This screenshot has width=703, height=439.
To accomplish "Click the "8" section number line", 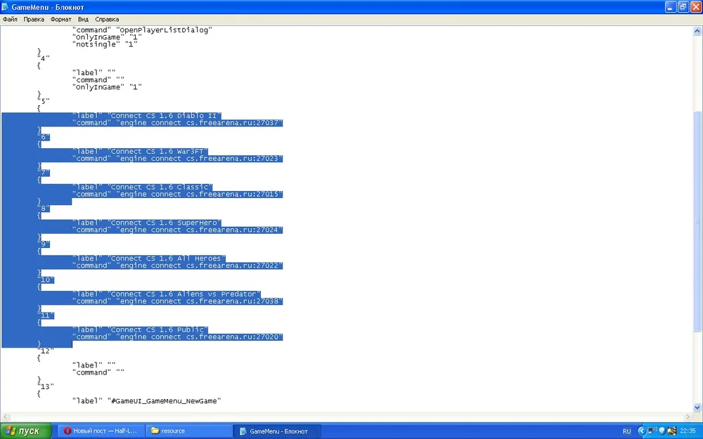I will pos(44,209).
